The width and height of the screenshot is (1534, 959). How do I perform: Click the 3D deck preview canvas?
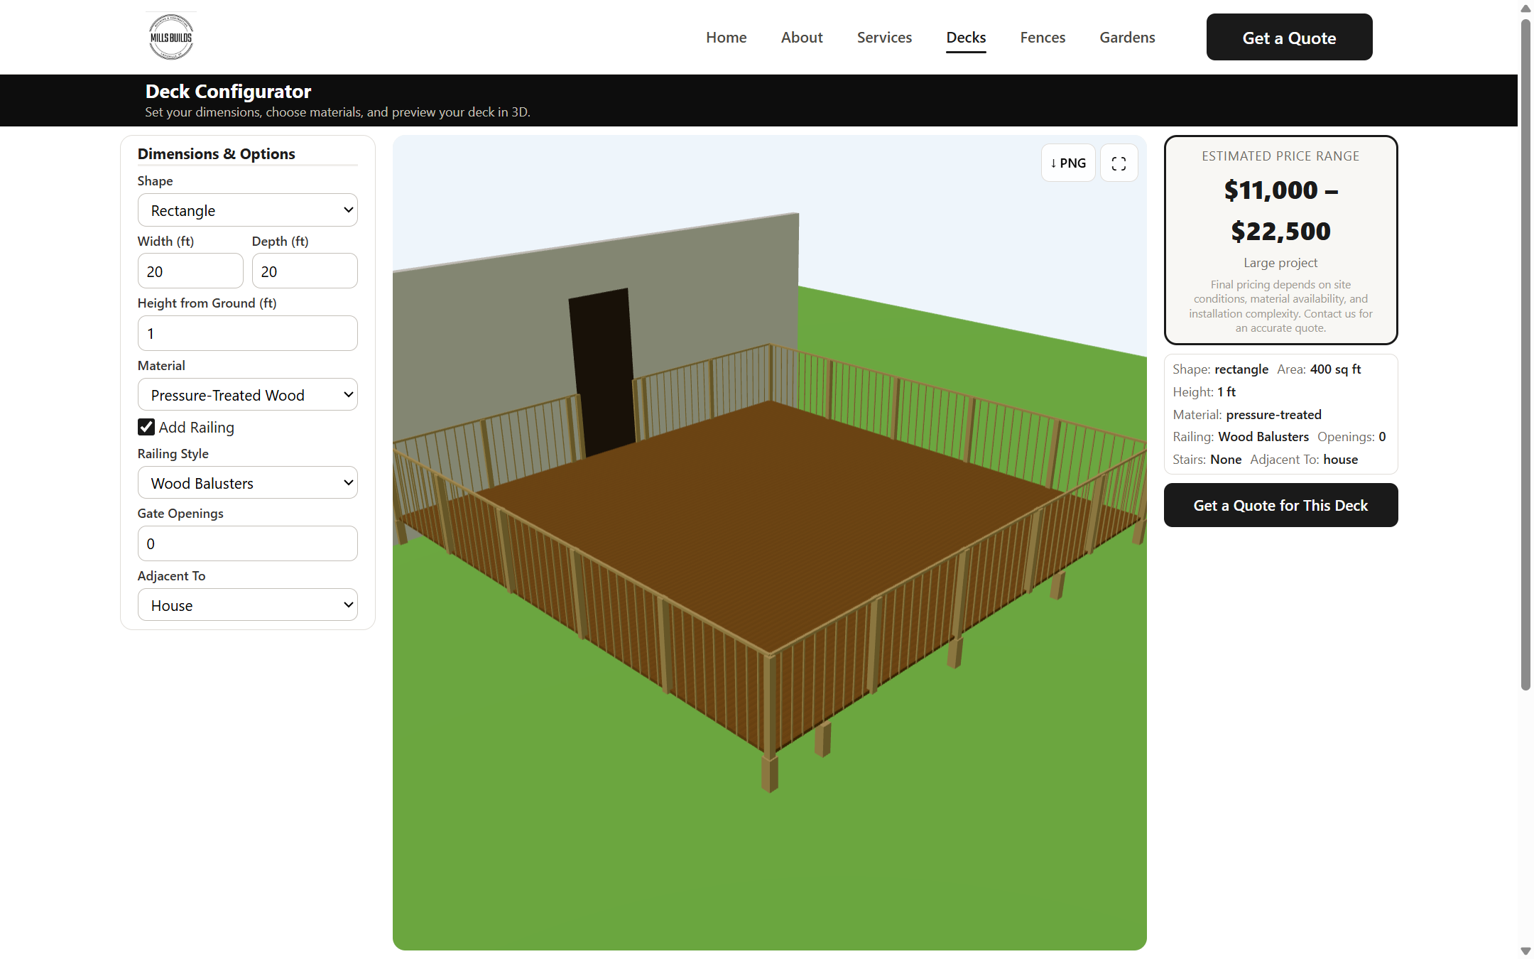tap(769, 543)
